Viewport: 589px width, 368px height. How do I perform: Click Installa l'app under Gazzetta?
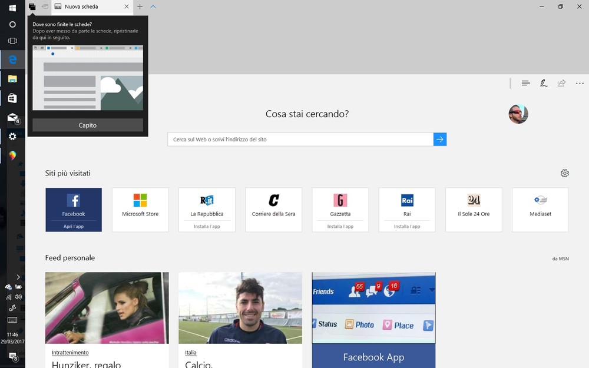tap(340, 227)
